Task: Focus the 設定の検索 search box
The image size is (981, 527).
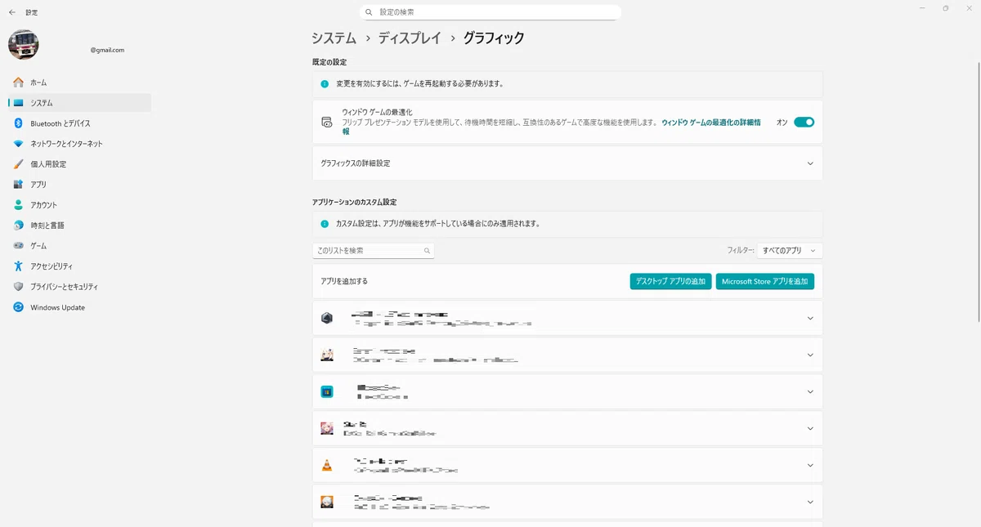Action: pyautogui.click(x=490, y=12)
